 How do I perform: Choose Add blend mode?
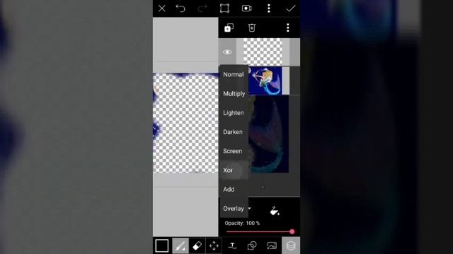coord(229,190)
